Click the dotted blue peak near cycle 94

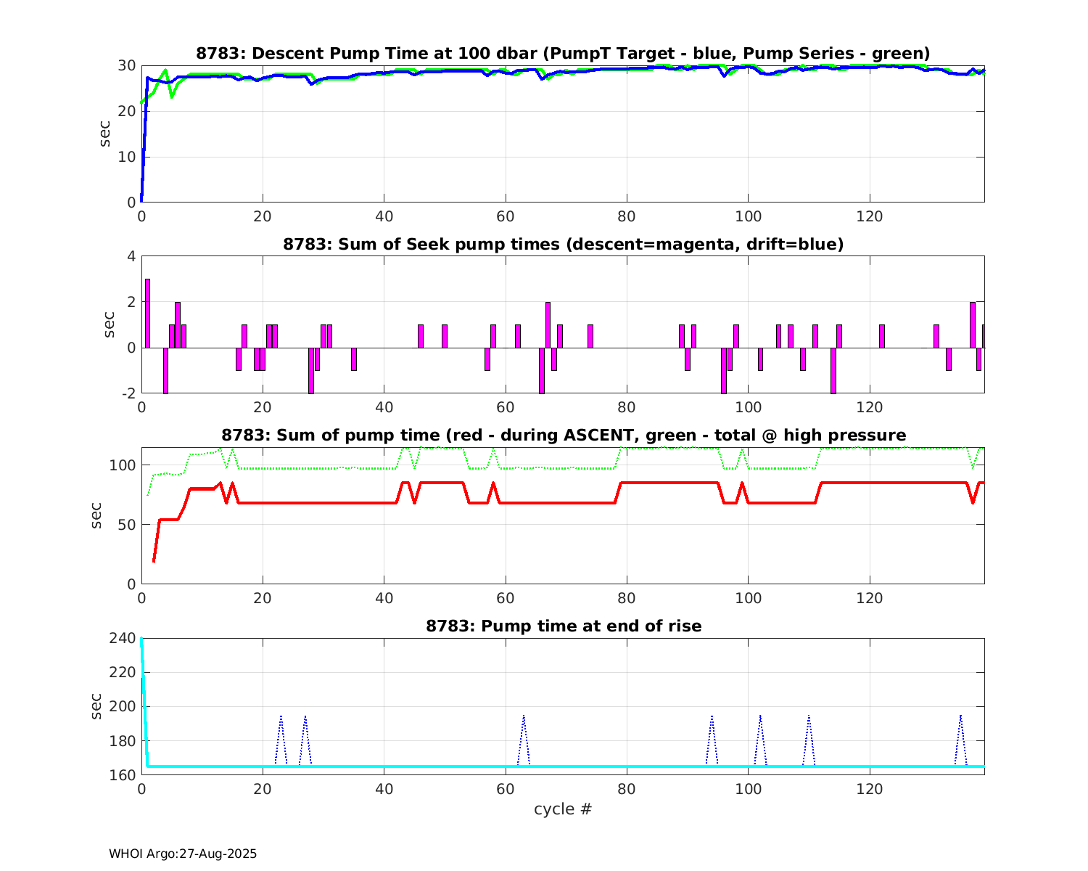[712, 717]
